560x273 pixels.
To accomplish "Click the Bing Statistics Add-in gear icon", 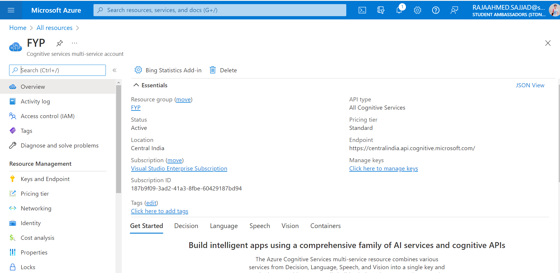I will click(138, 70).
